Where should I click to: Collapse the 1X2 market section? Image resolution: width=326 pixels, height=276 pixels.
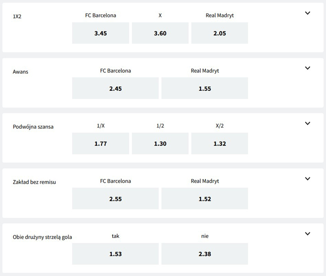point(307,13)
